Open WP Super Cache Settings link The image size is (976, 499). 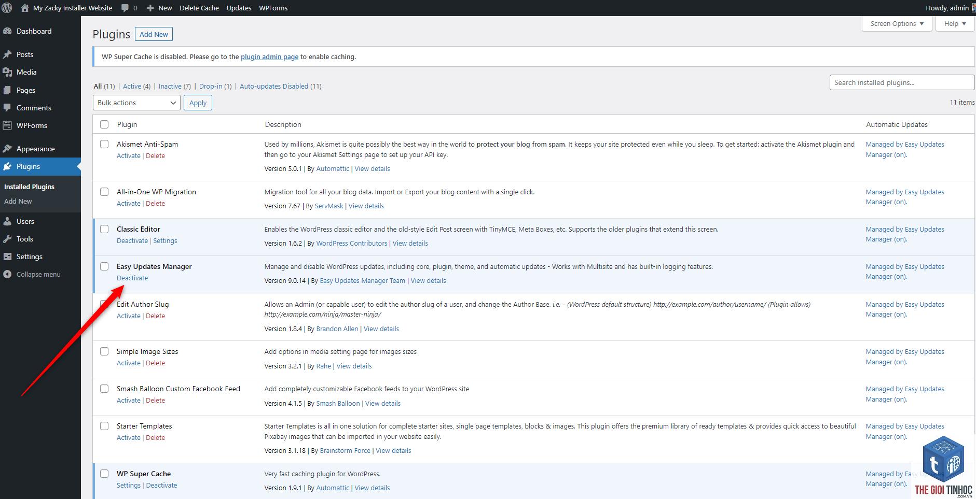click(129, 485)
